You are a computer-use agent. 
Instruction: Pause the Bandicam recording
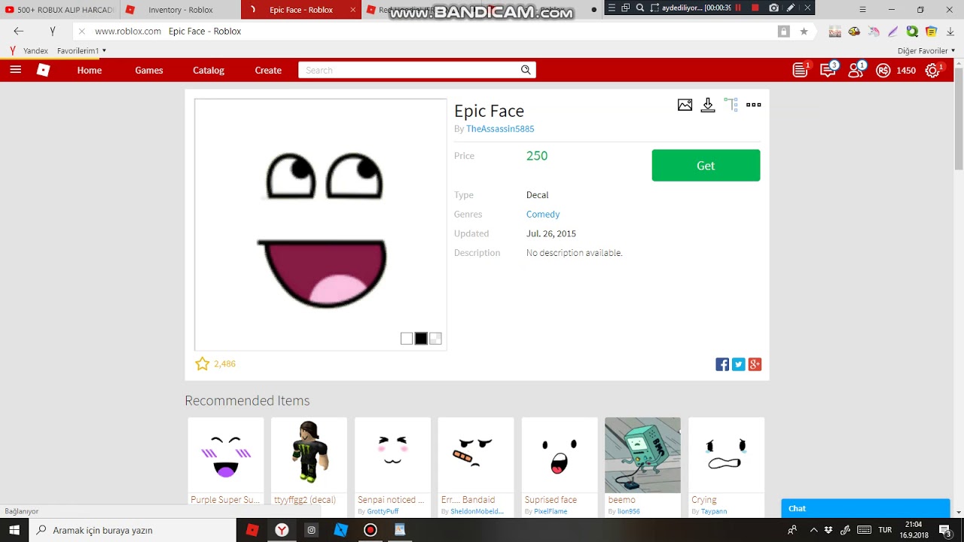click(738, 8)
